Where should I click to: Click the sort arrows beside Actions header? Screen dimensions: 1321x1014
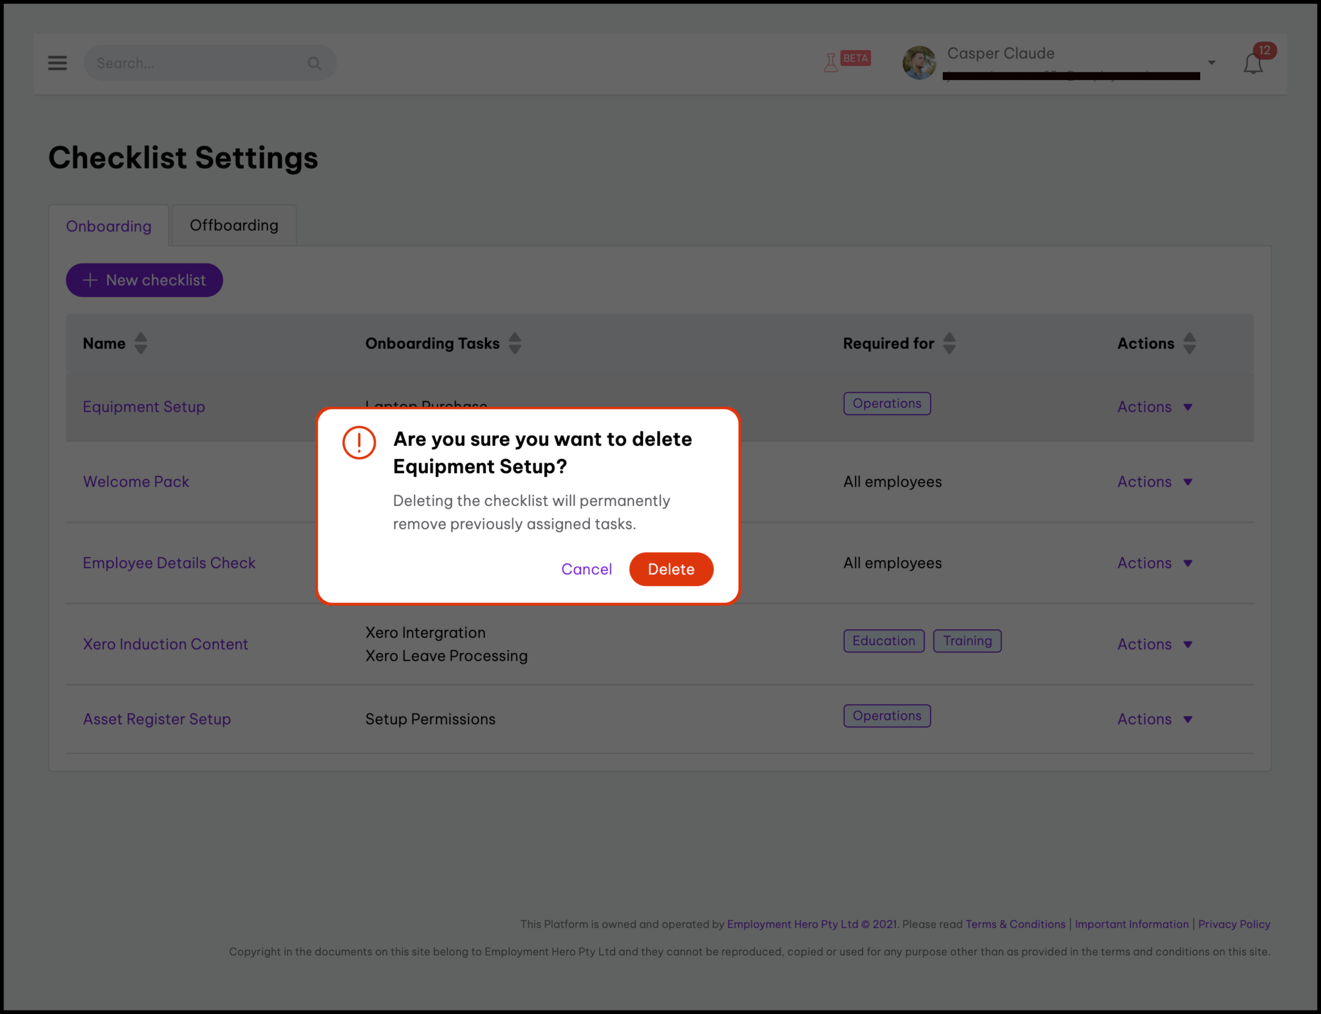1190,343
